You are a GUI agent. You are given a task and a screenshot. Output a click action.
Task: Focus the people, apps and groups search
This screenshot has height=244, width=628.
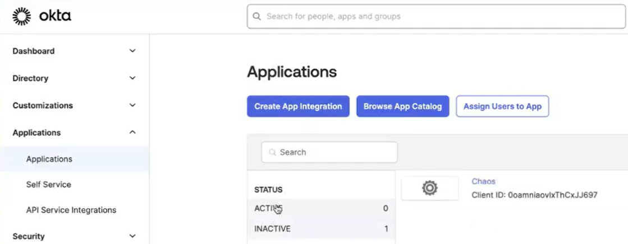pyautogui.click(x=436, y=16)
